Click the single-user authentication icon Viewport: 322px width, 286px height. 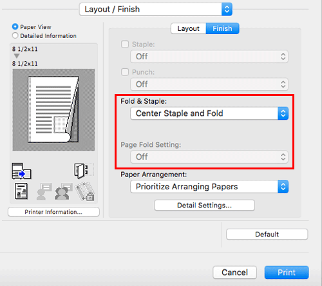pos(44,191)
